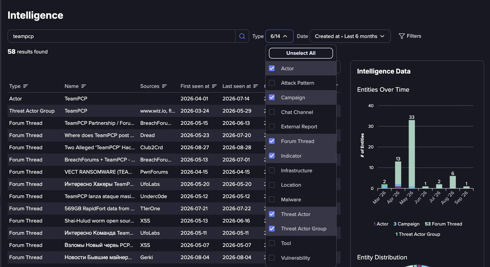
Task: Click the search magnifier icon
Action: pyautogui.click(x=242, y=36)
